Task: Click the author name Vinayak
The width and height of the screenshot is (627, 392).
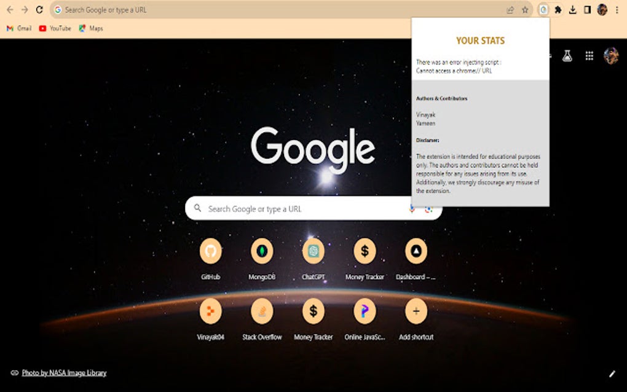Action: pos(425,115)
